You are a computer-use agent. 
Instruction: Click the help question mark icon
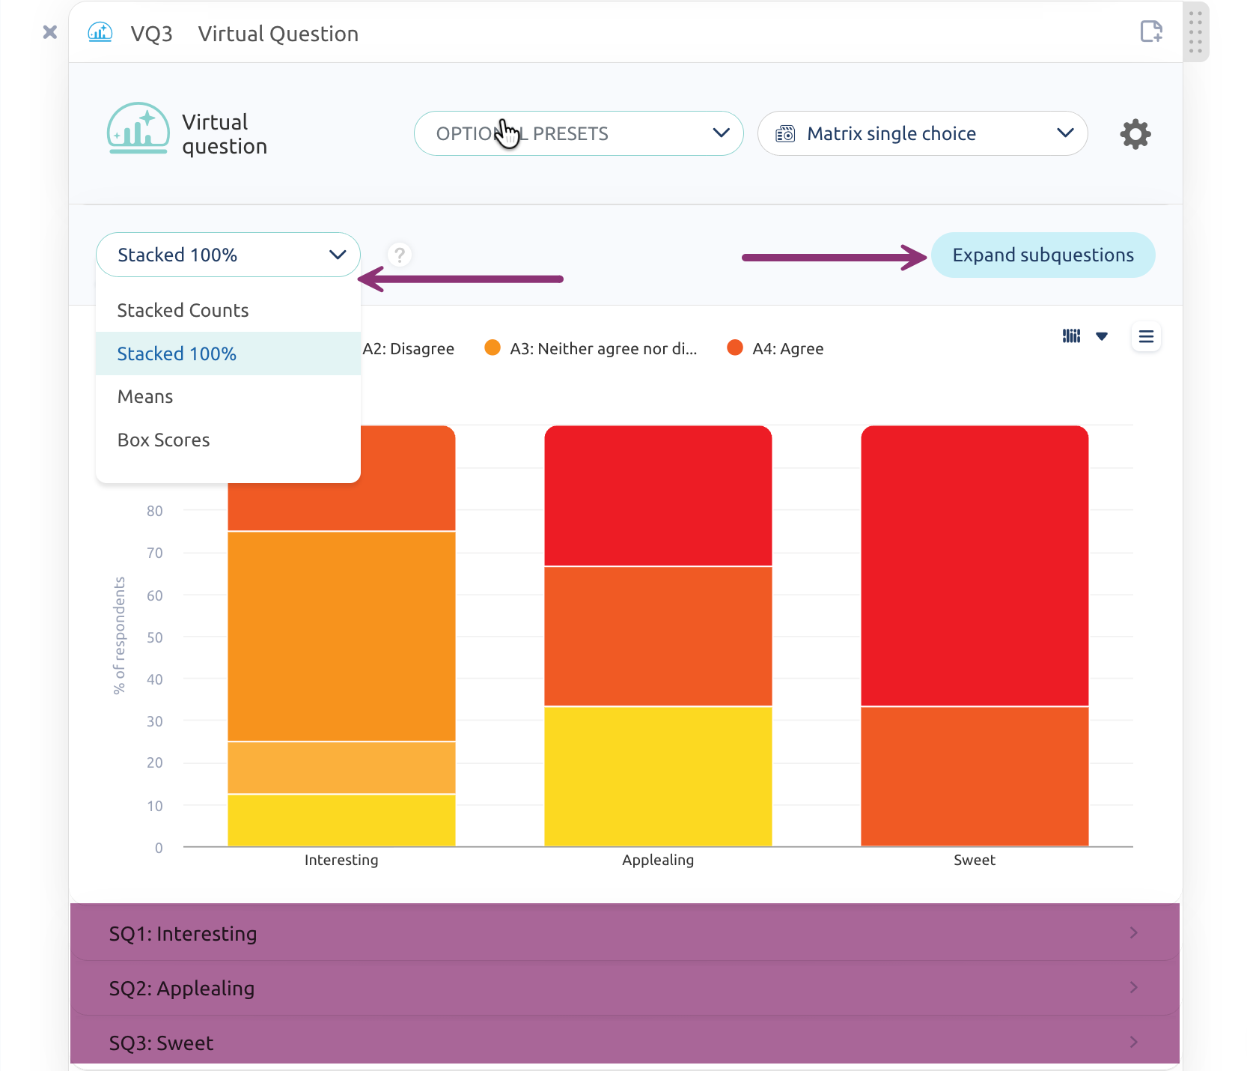point(400,255)
